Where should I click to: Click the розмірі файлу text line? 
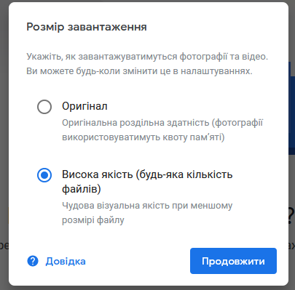pos(93,220)
